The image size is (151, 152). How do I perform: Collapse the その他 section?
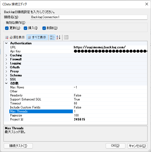[6, 83]
